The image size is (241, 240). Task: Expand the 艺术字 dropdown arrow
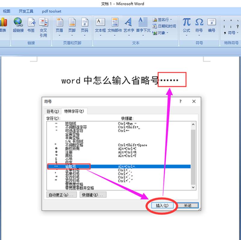[x=129, y=35]
